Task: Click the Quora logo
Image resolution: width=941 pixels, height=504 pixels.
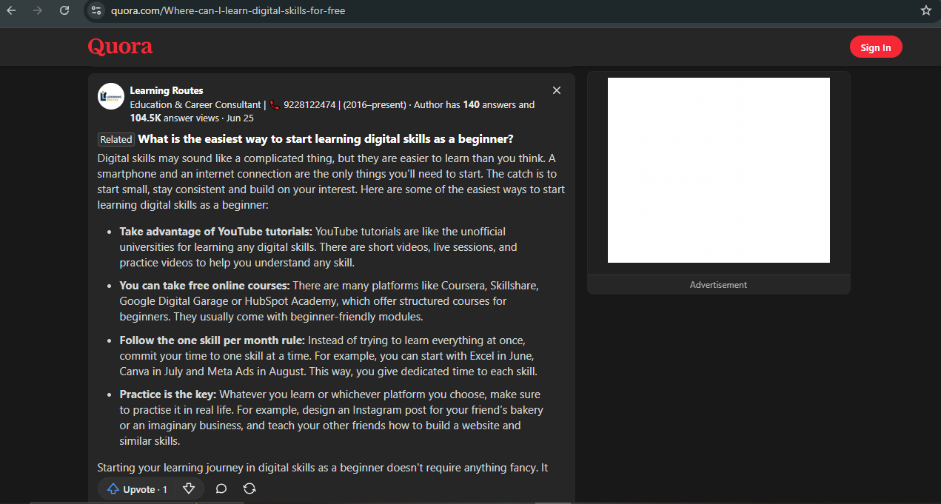Action: (x=120, y=47)
